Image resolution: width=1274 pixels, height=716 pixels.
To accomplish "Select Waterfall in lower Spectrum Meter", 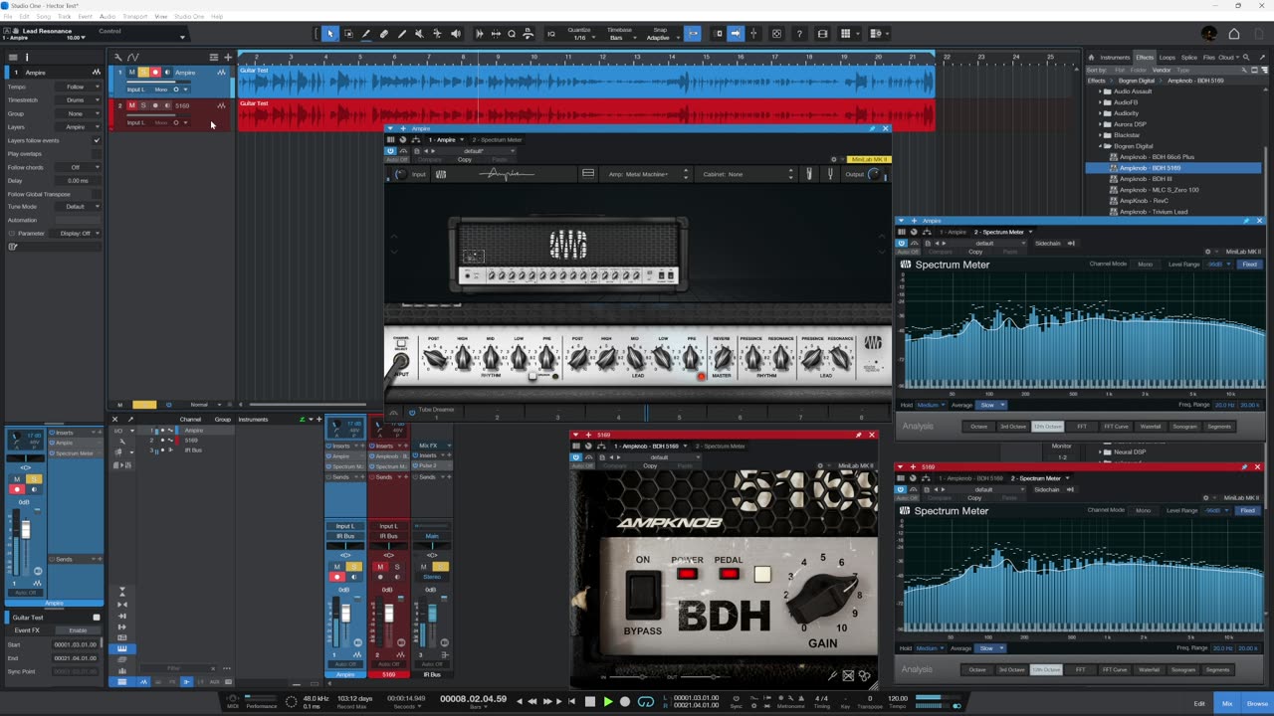I will (x=1150, y=670).
